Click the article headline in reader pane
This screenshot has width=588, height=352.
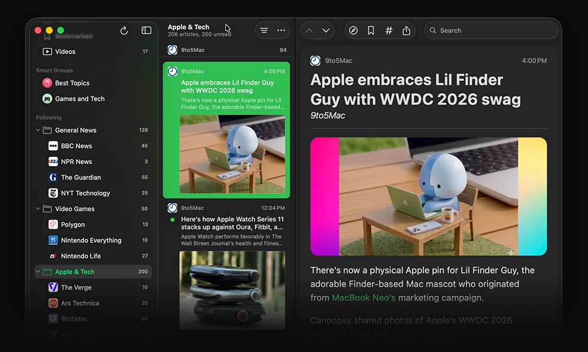click(x=416, y=89)
